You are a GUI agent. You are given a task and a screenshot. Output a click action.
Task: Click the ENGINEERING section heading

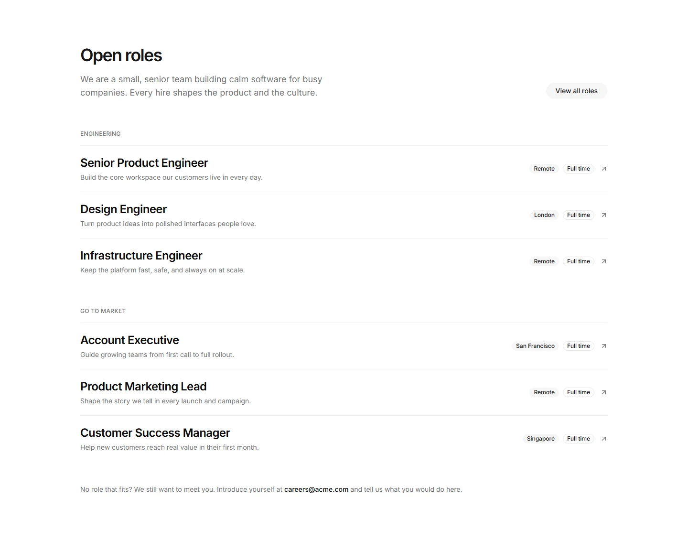(x=100, y=134)
